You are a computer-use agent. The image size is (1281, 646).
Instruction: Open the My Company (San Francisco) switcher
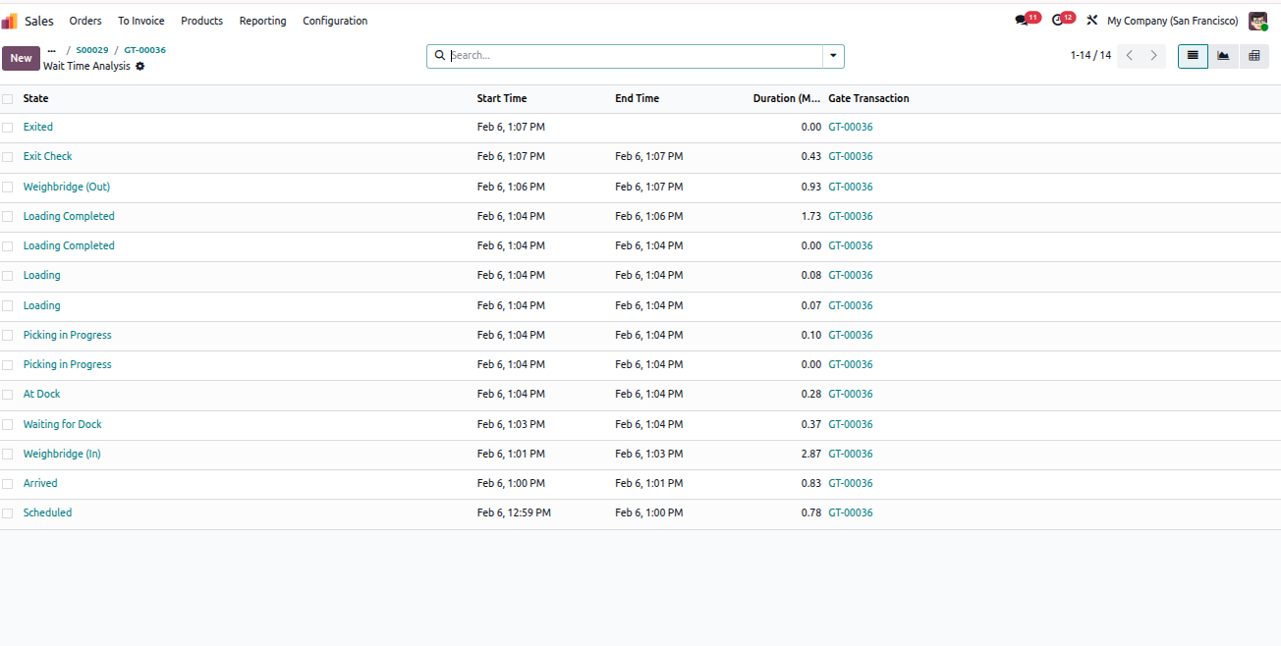[1172, 21]
